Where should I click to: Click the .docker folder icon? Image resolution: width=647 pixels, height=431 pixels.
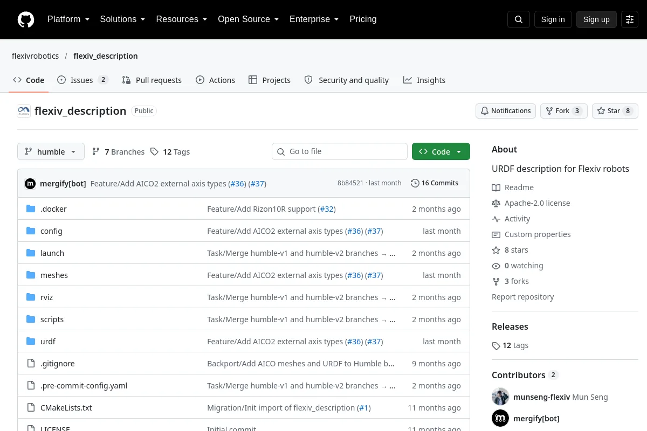31,209
